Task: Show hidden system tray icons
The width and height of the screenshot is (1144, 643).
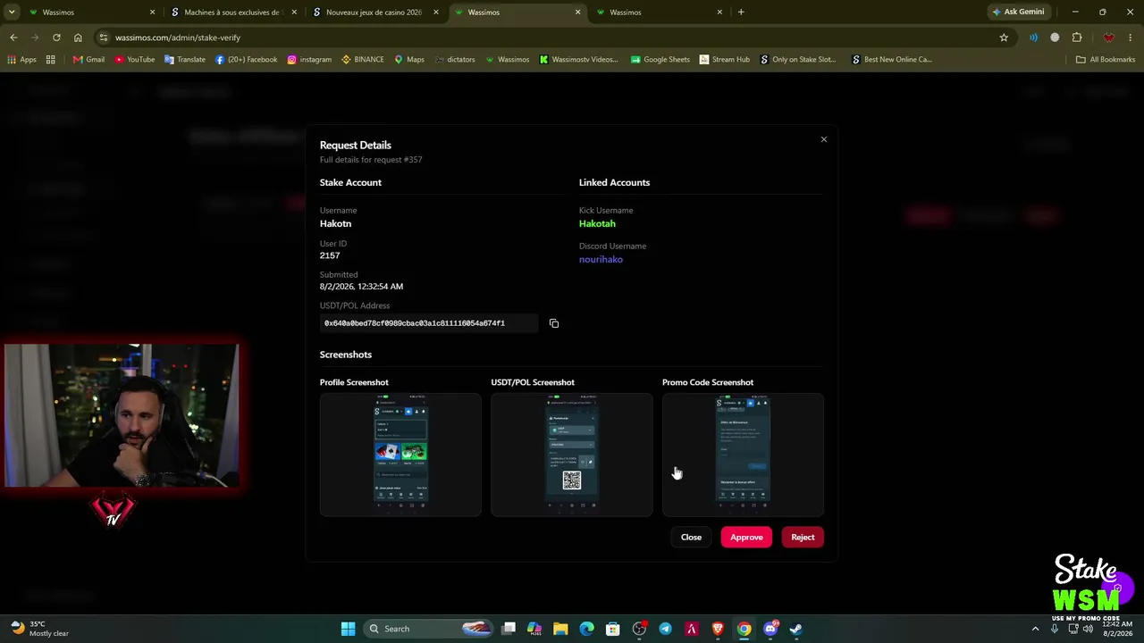Action: click(1036, 629)
